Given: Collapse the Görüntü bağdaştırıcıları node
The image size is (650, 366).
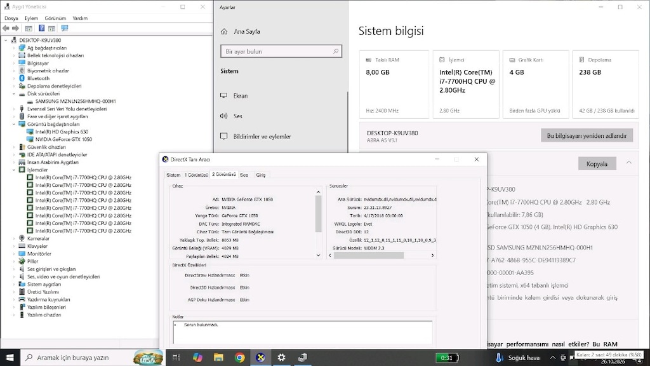Looking at the screenshot, I should [14, 124].
